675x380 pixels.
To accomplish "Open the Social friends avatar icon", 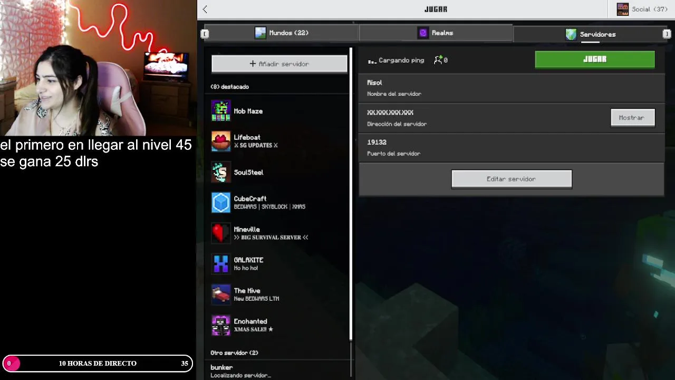I will [623, 9].
